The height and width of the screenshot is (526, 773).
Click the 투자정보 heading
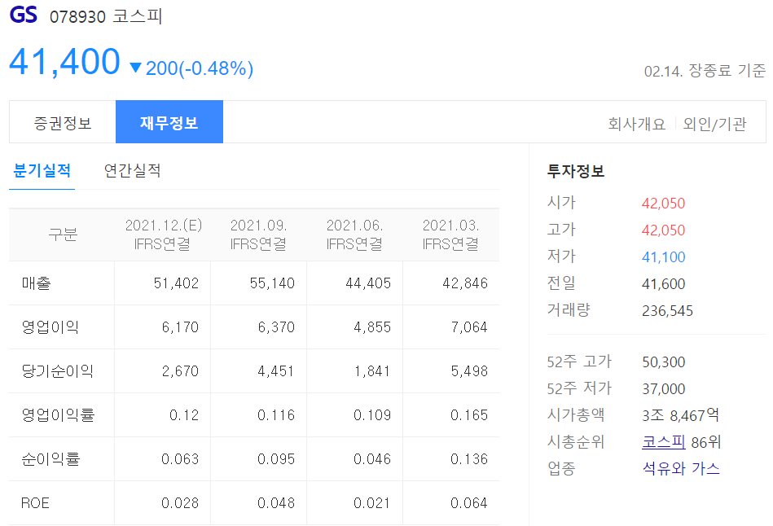pyautogui.click(x=575, y=171)
